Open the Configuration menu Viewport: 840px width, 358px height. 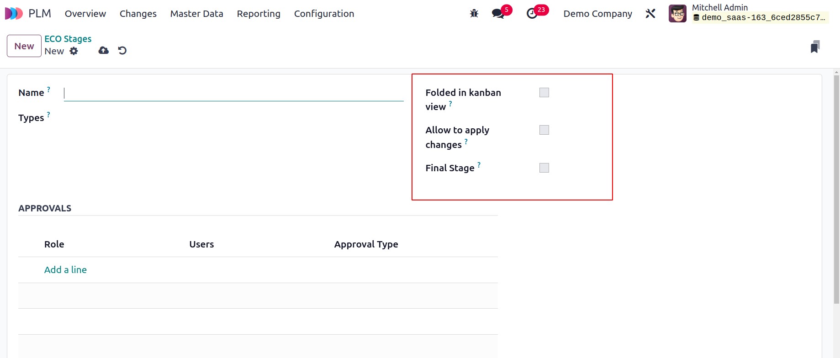pyautogui.click(x=324, y=14)
